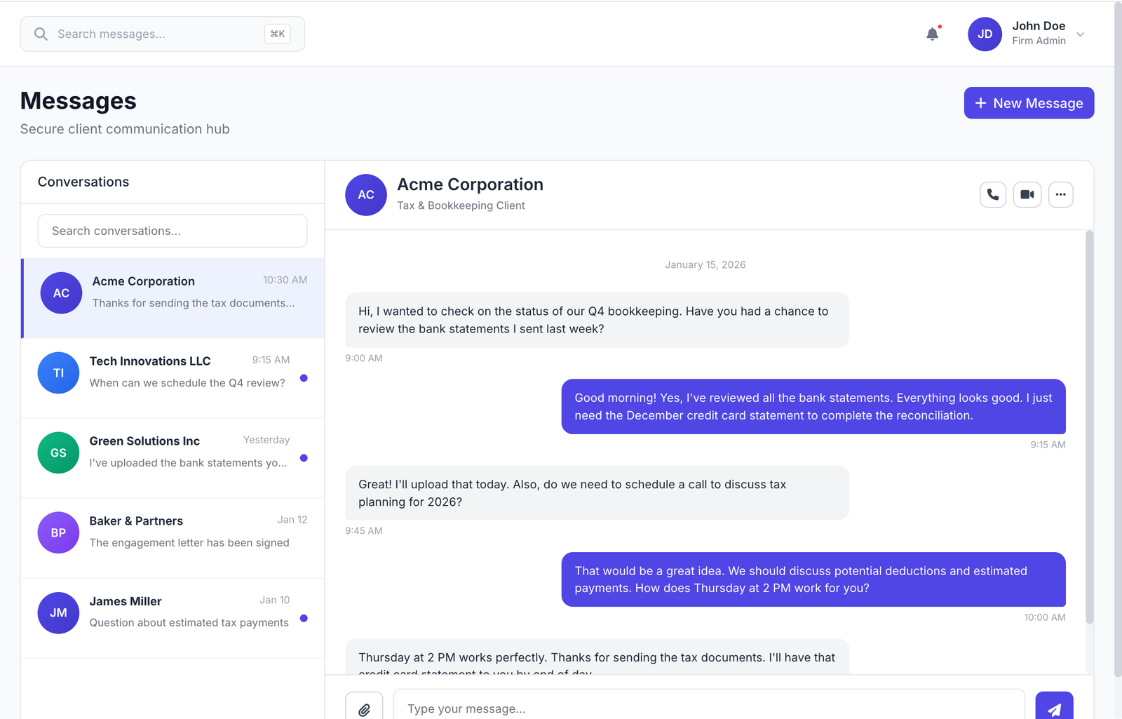Click Green Solutions Inc's GS avatar
Screen dimensions: 1122x719
(58, 452)
